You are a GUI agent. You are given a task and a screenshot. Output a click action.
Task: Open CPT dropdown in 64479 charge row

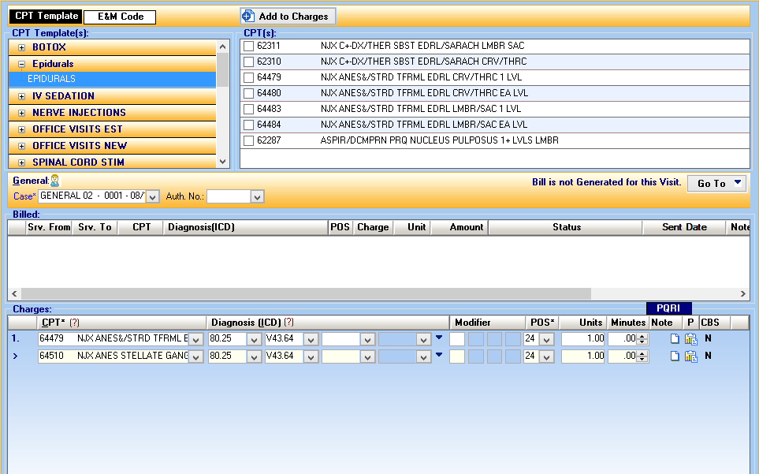pos(196,340)
